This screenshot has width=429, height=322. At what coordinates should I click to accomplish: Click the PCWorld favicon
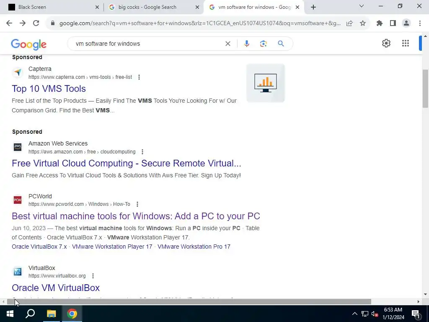coord(18,200)
